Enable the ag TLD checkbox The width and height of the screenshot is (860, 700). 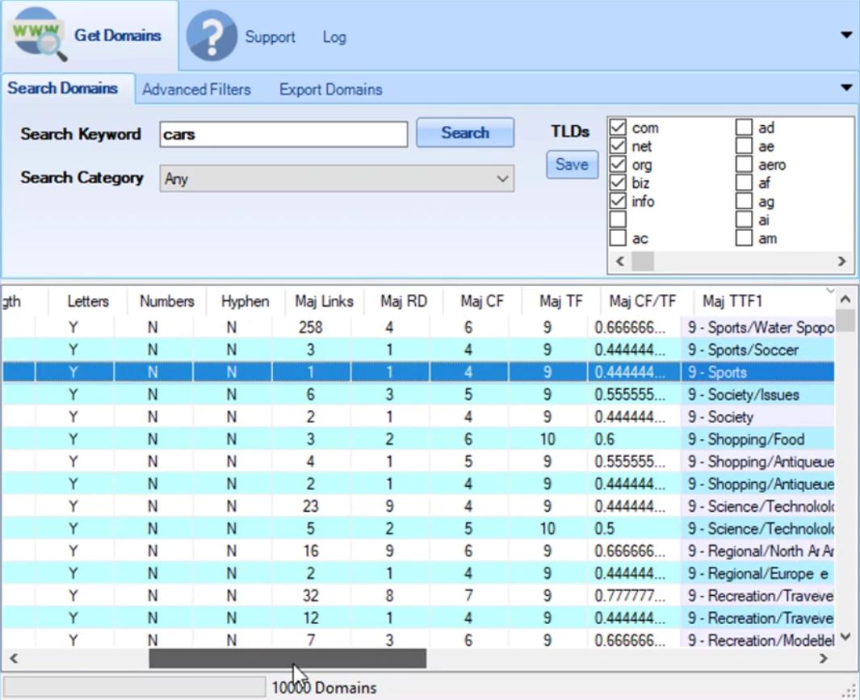[744, 201]
